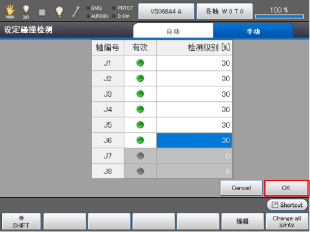This screenshot has width=310, height=232.
Task: Click the yellow light bulb icon
Action: point(59,12)
